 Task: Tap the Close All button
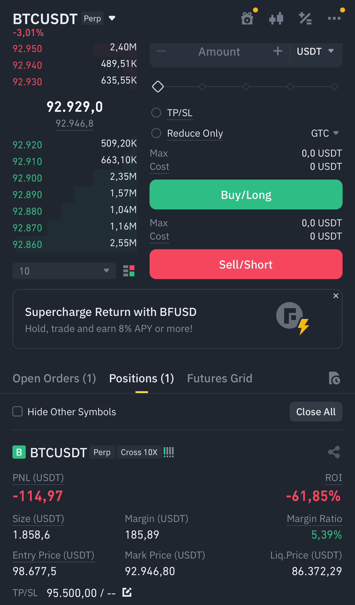(316, 412)
